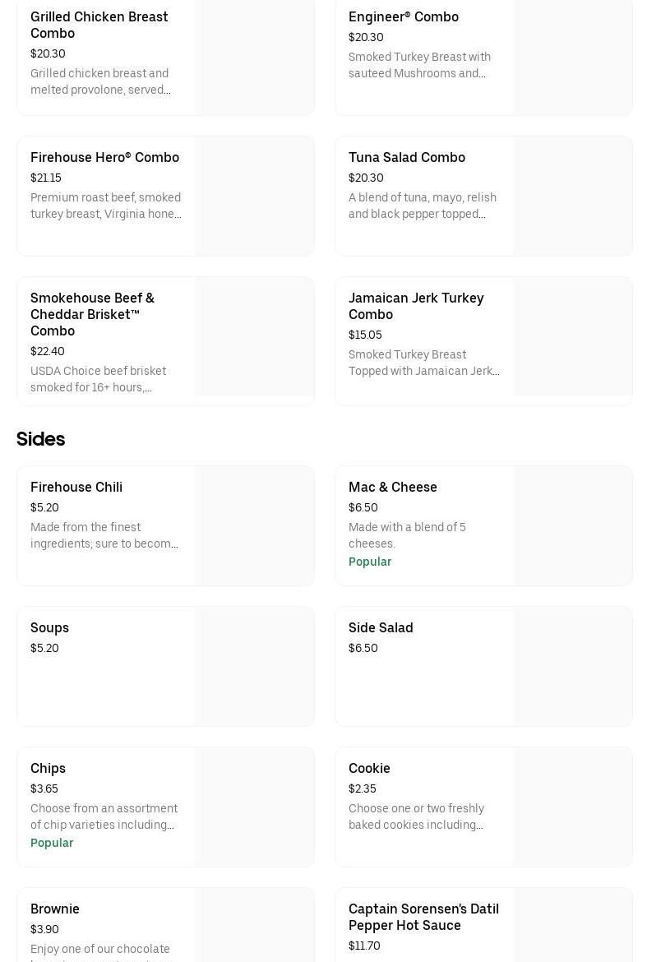Select Captain Sorensen's Datil Pepper Hot Sauce
The height and width of the screenshot is (962, 661).
pos(423,917)
